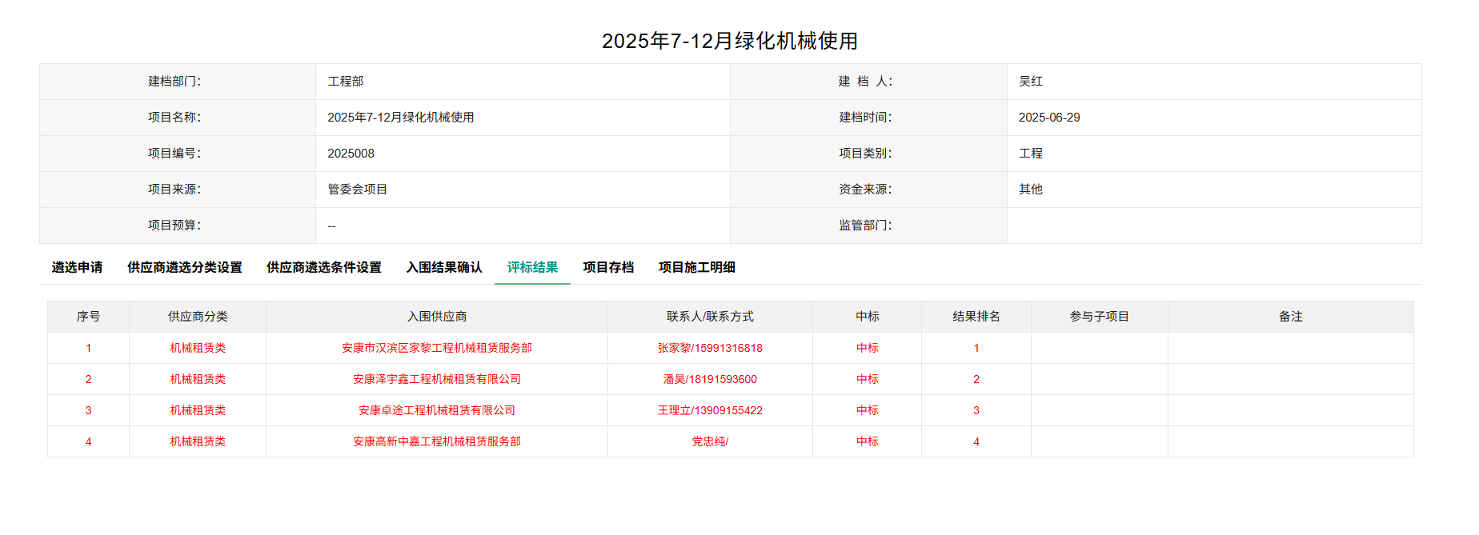The image size is (1479, 535).
Task: Click supplier 安康高新中嘉工程机械租赁服务部
Action: (x=436, y=441)
